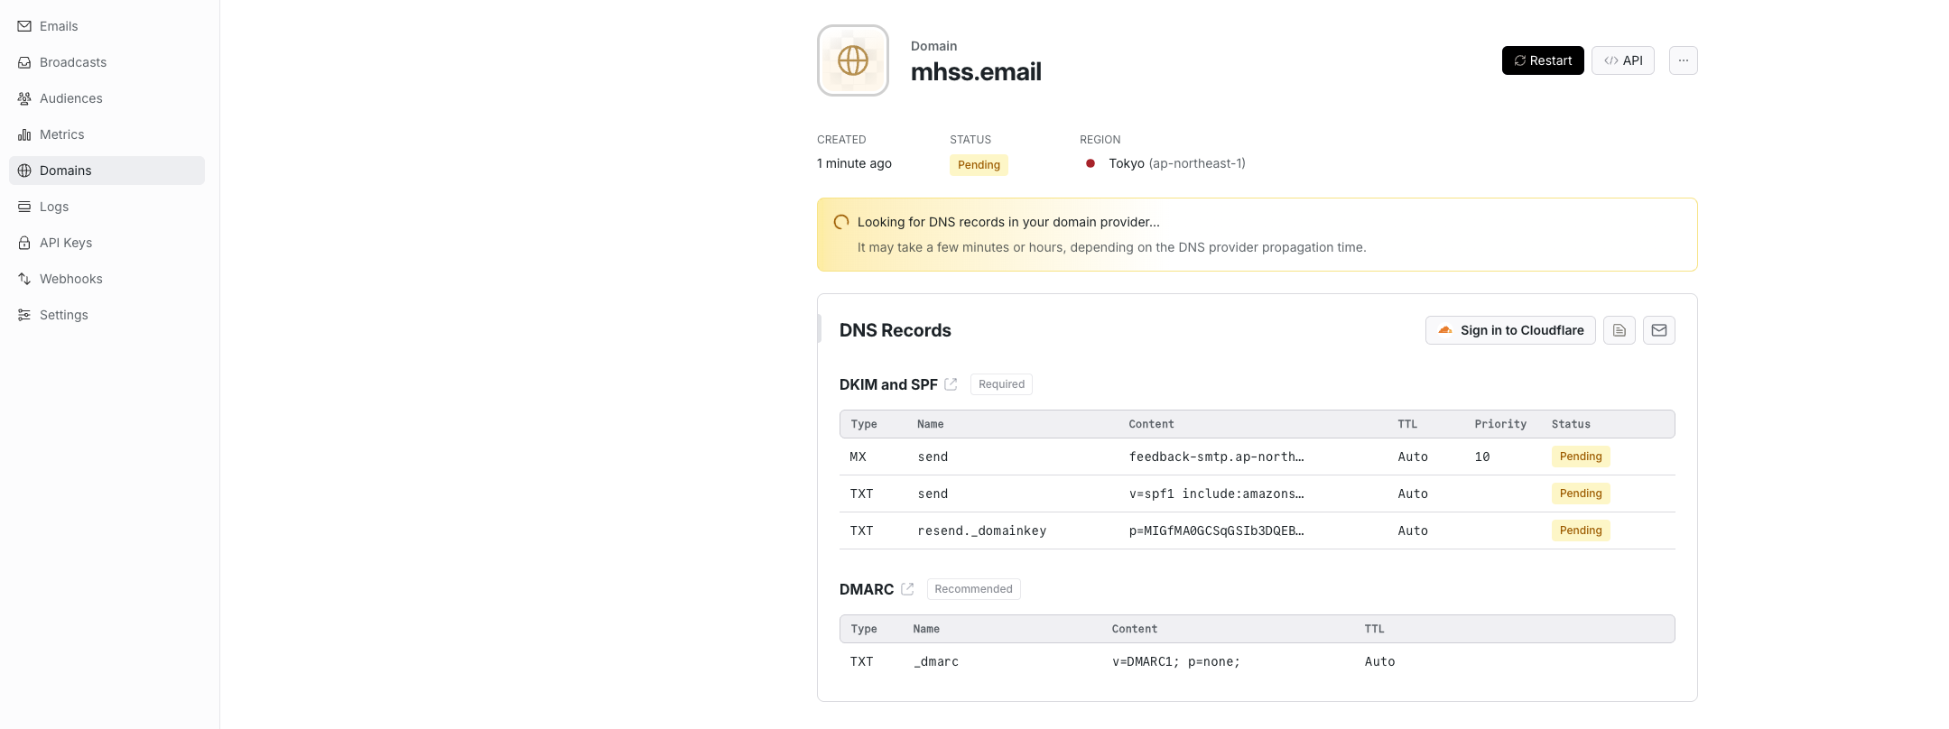
Task: Copy the resend._domainkey record content
Action: point(1216,531)
